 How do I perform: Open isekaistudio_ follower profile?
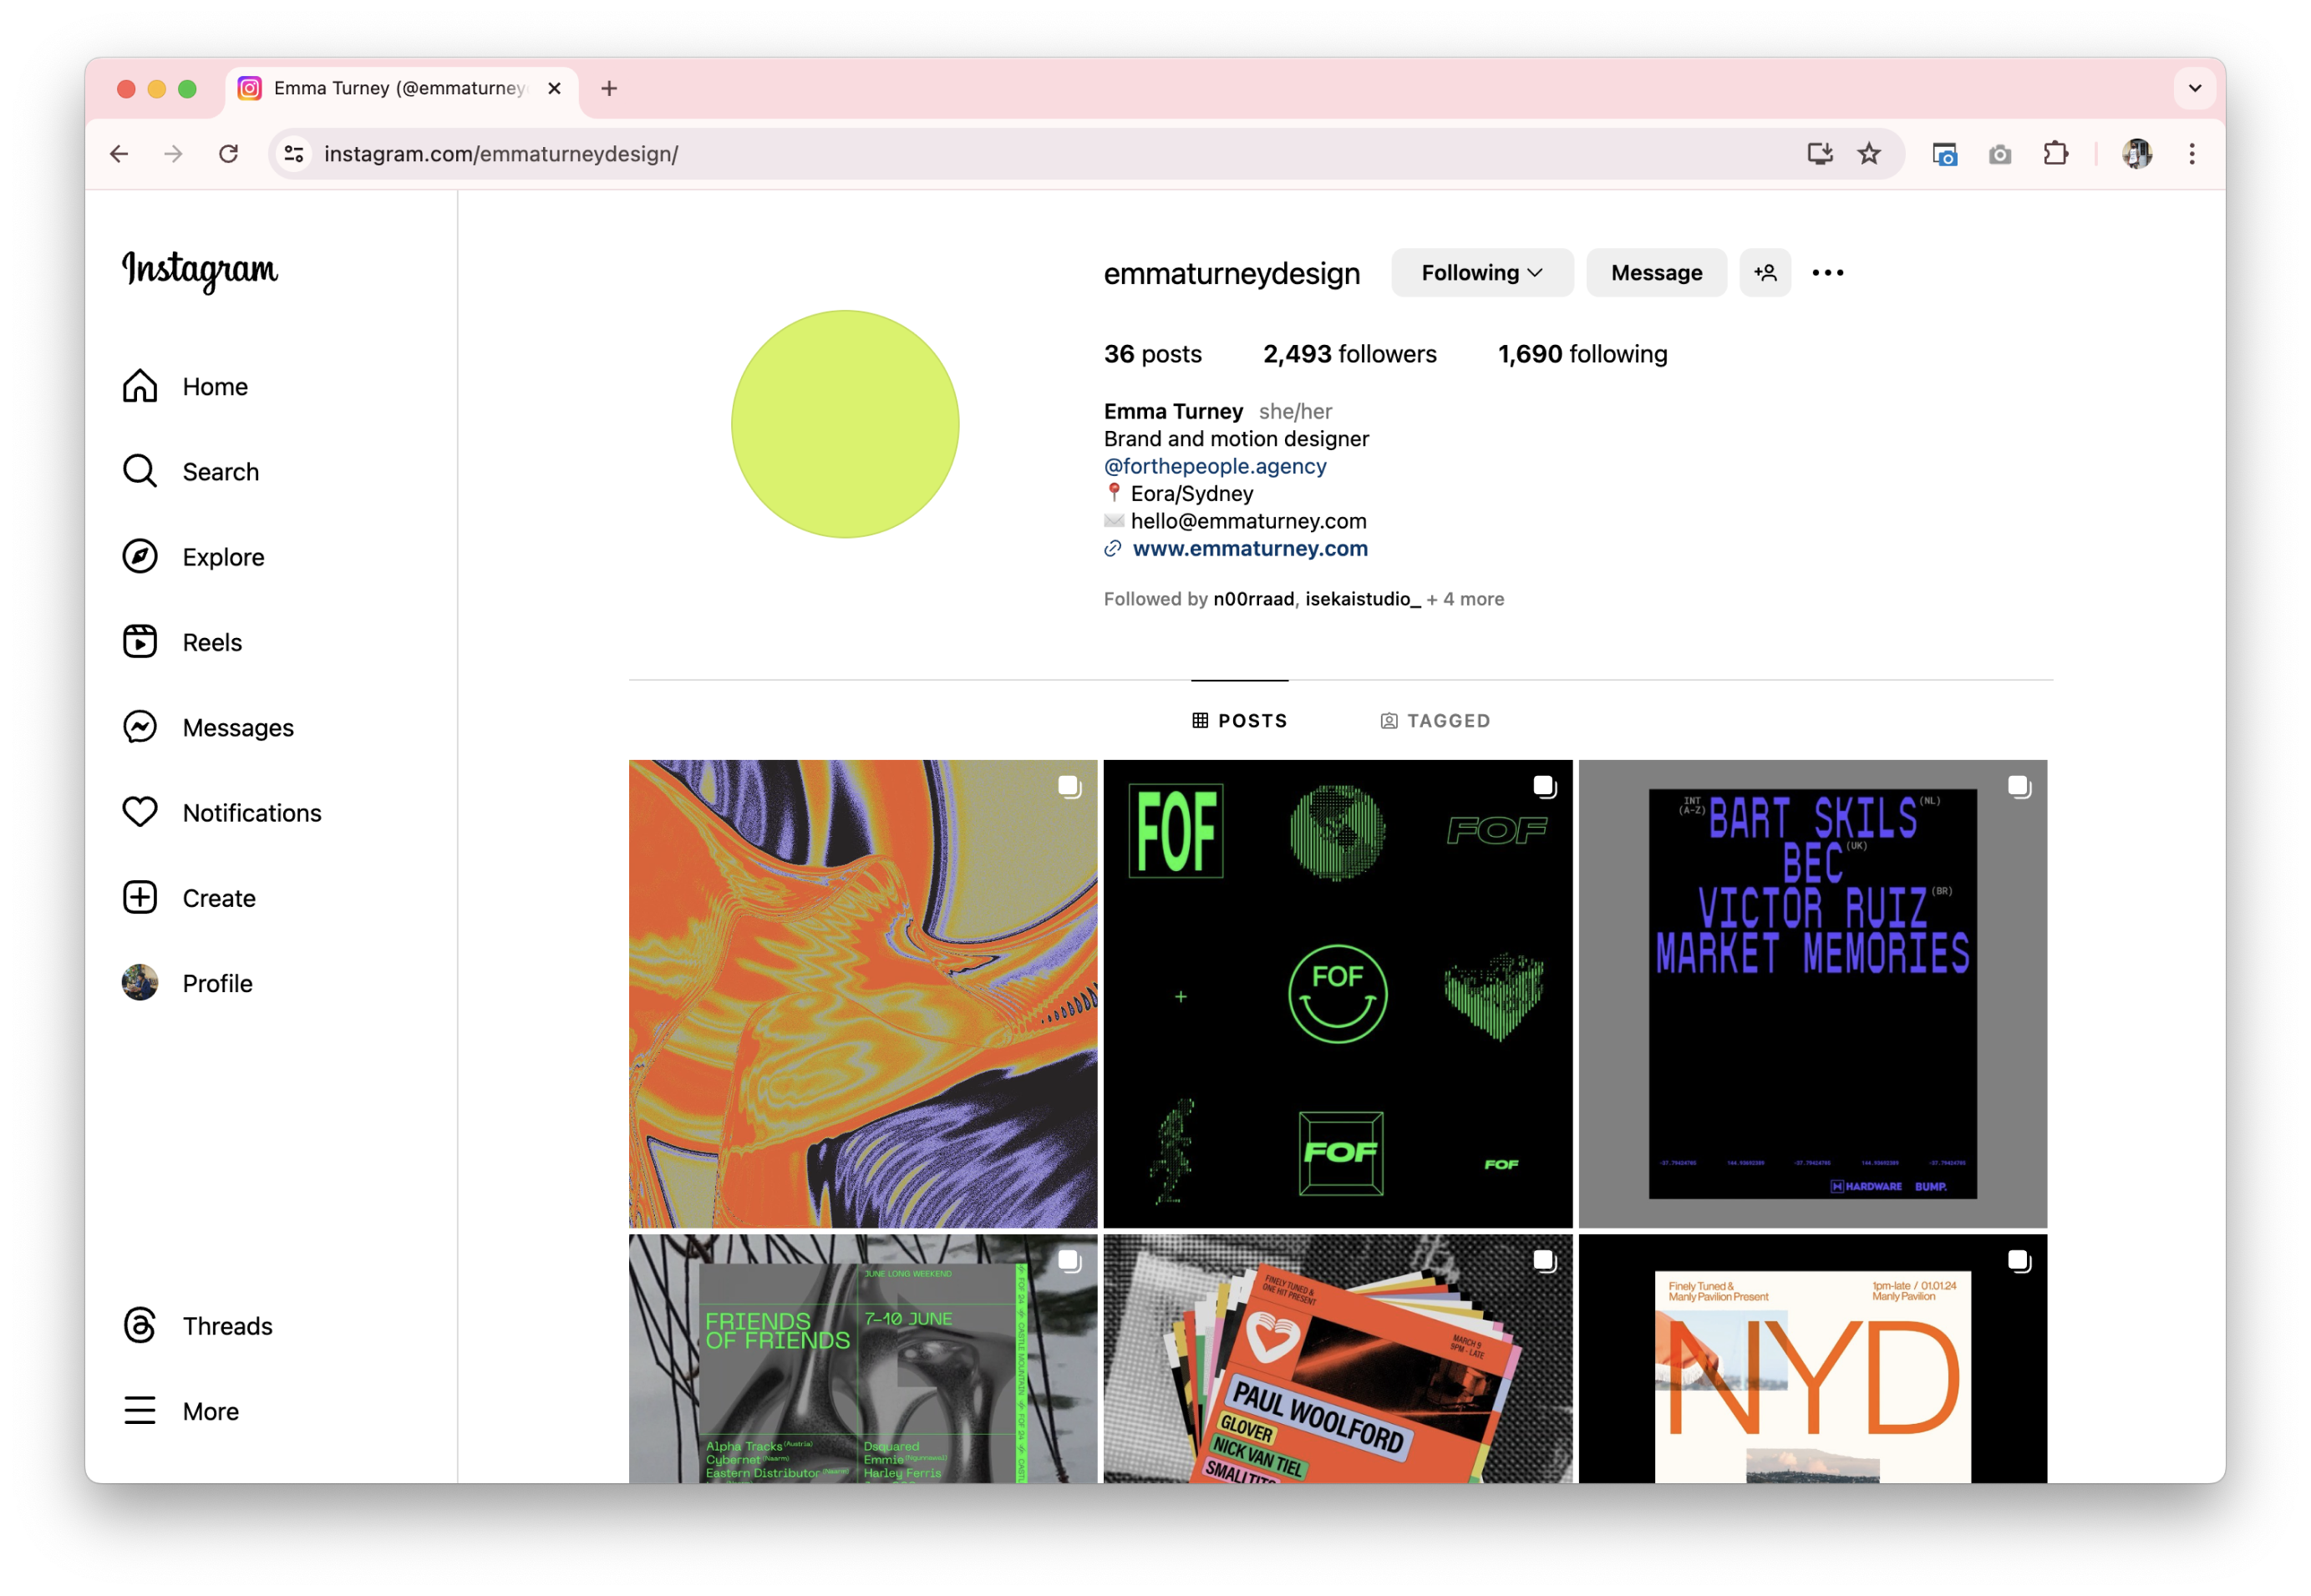click(1363, 599)
